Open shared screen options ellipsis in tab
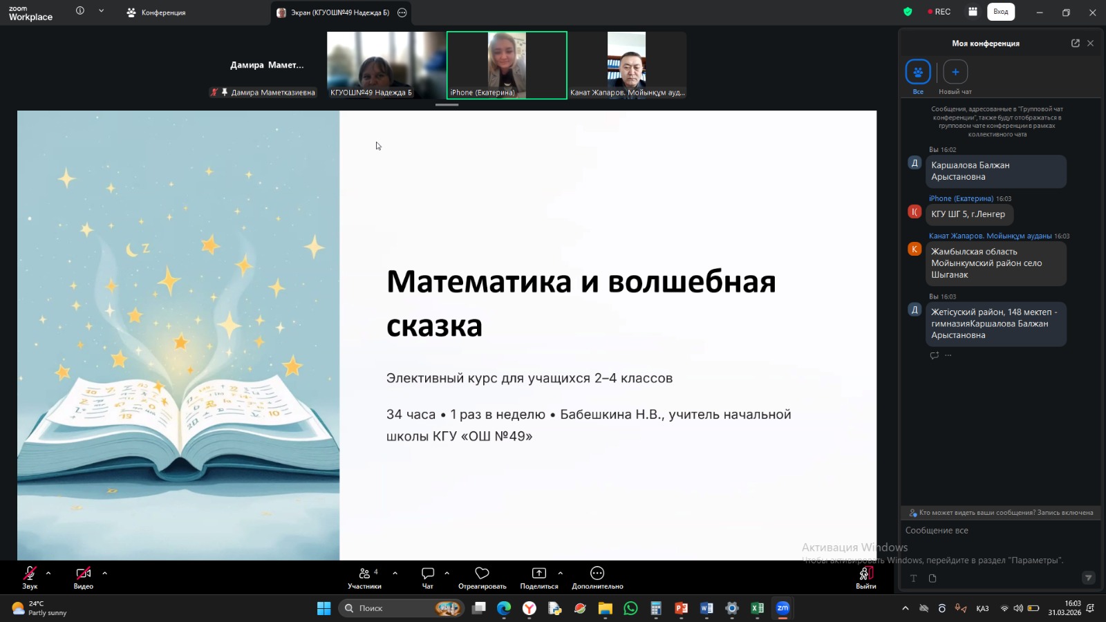The image size is (1106, 622). point(402,12)
